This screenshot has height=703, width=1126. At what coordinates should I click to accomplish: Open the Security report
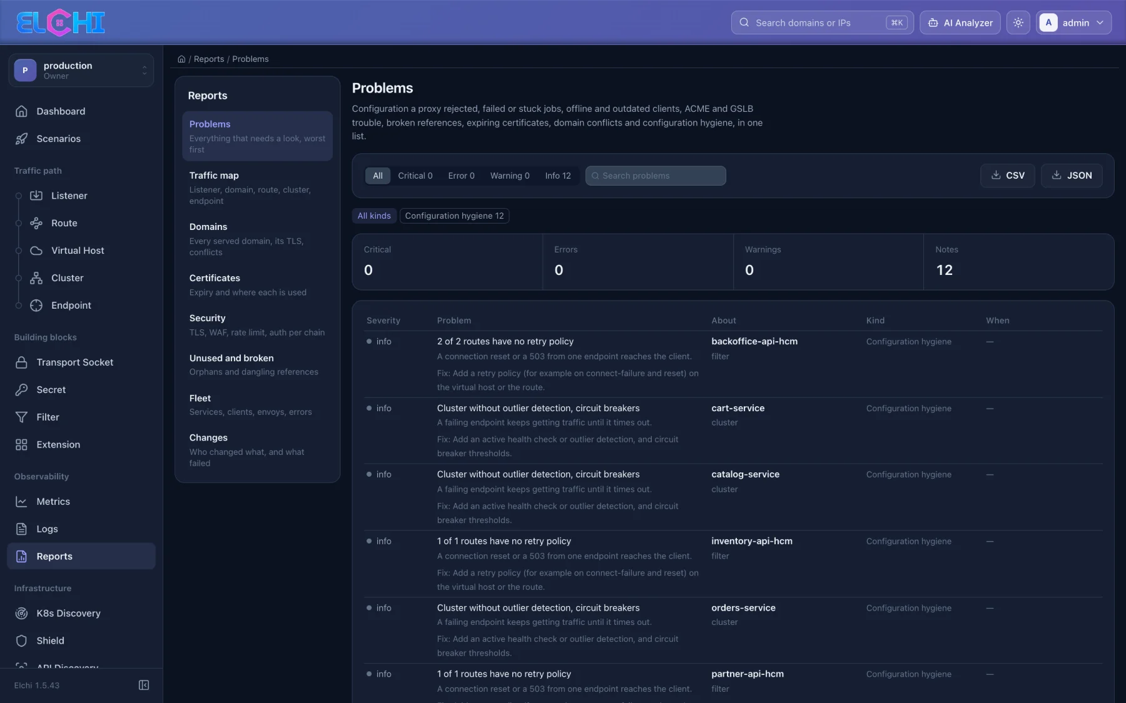(x=257, y=324)
